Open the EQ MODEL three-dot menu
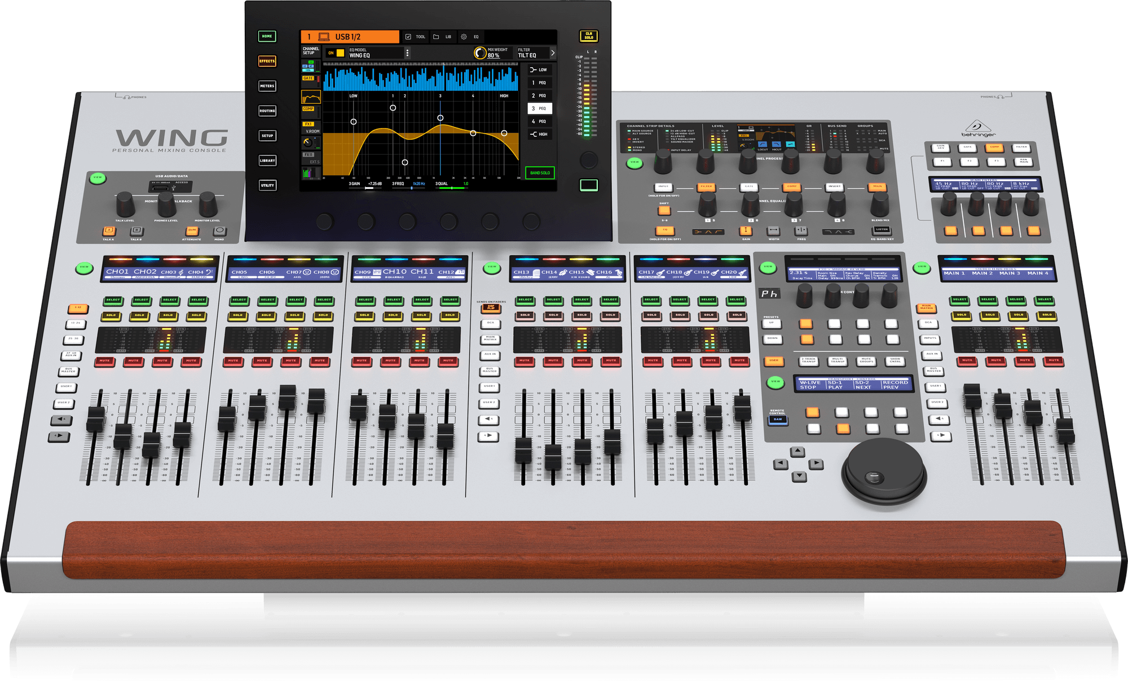1128x685 pixels. click(407, 53)
